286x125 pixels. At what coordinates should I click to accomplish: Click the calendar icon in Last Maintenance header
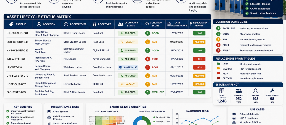tap(169, 24)
